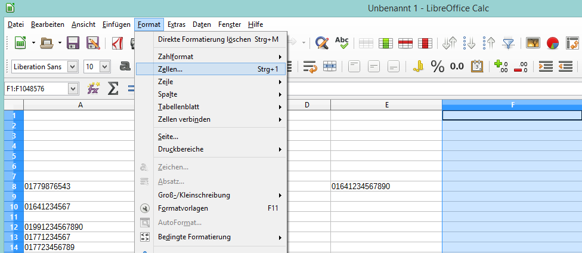Click the Pivot Table icon
The height and width of the screenshot is (253, 582).
[x=572, y=44]
